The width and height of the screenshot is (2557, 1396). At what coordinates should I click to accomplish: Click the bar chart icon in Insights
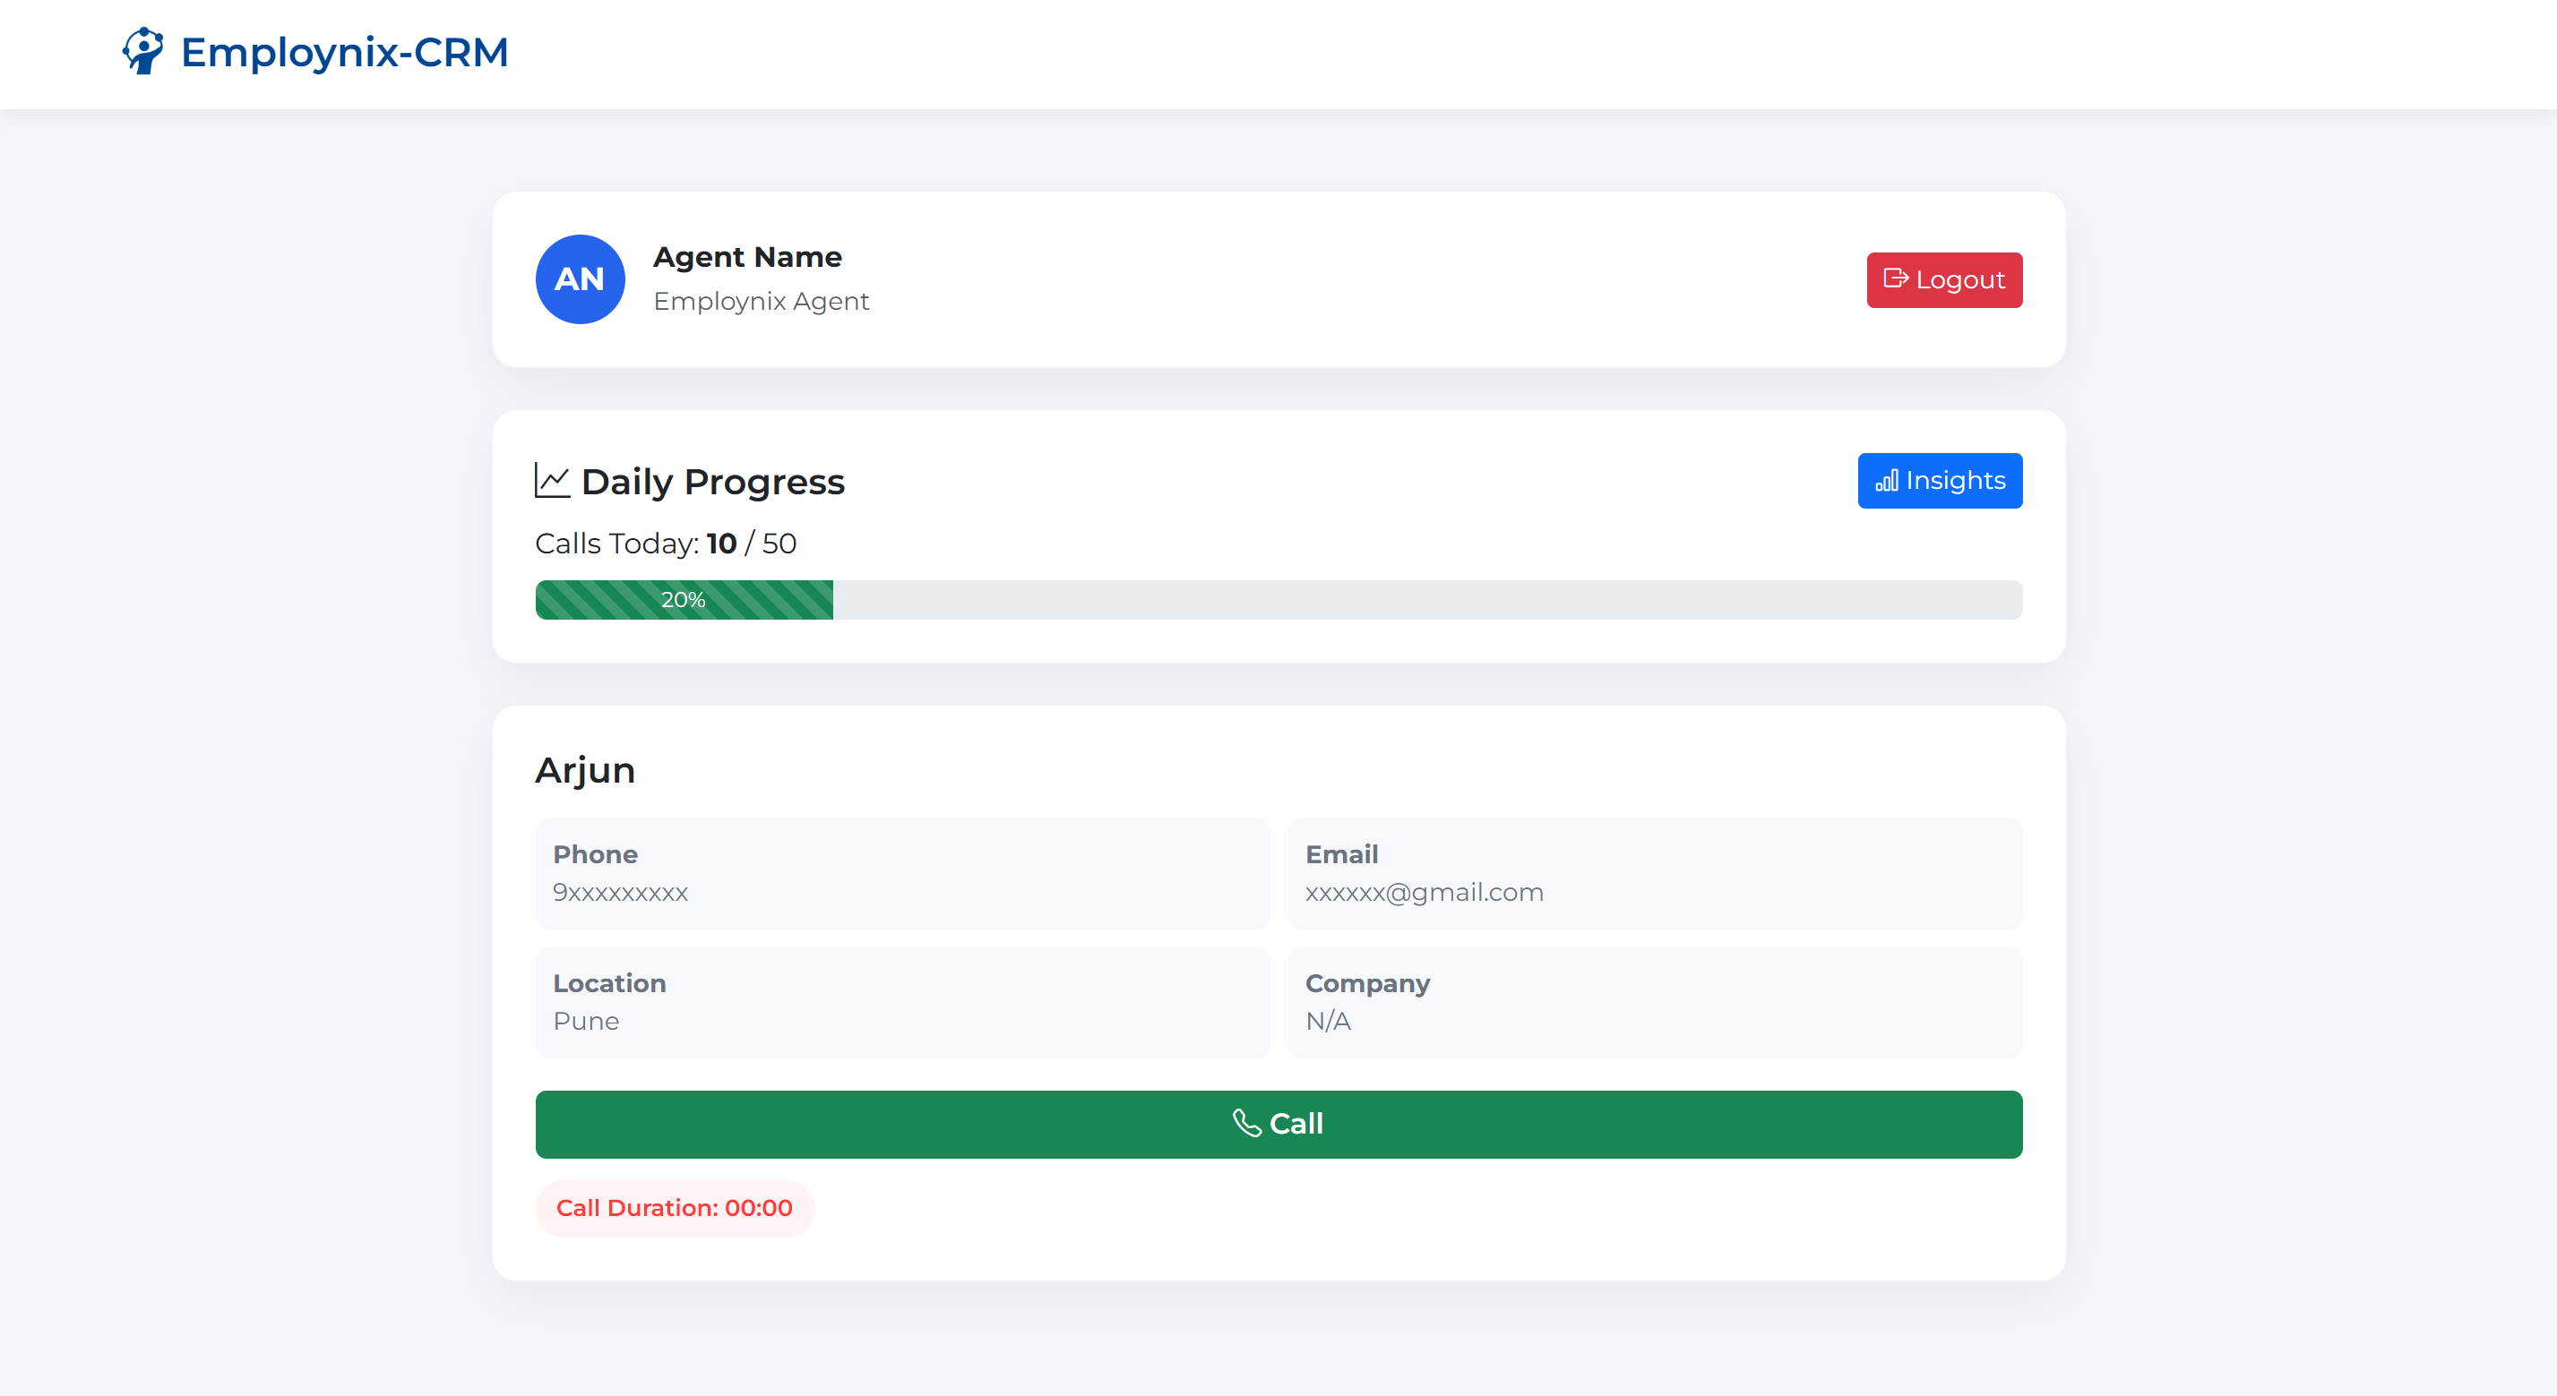pyautogui.click(x=1886, y=481)
